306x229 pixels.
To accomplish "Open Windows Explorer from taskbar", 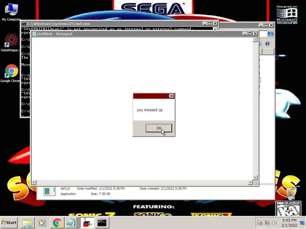I will pyautogui.click(x=27, y=223).
